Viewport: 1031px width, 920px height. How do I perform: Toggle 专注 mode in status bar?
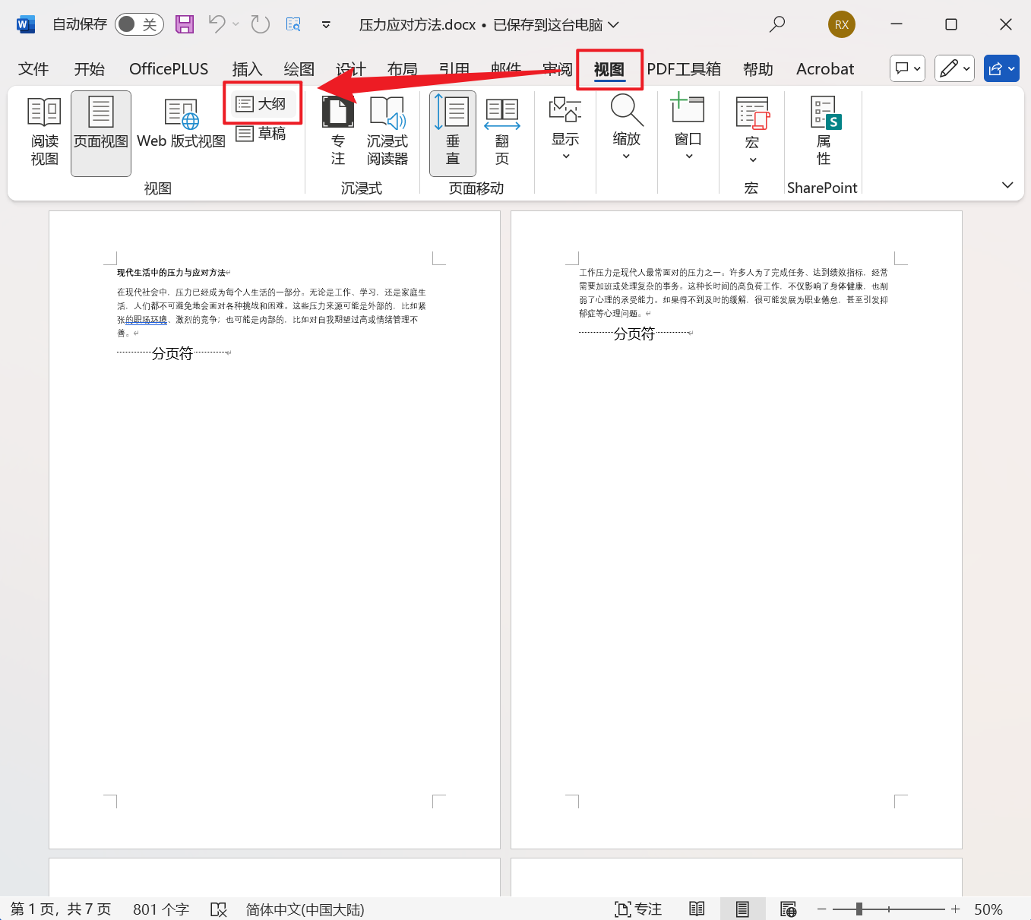click(638, 909)
